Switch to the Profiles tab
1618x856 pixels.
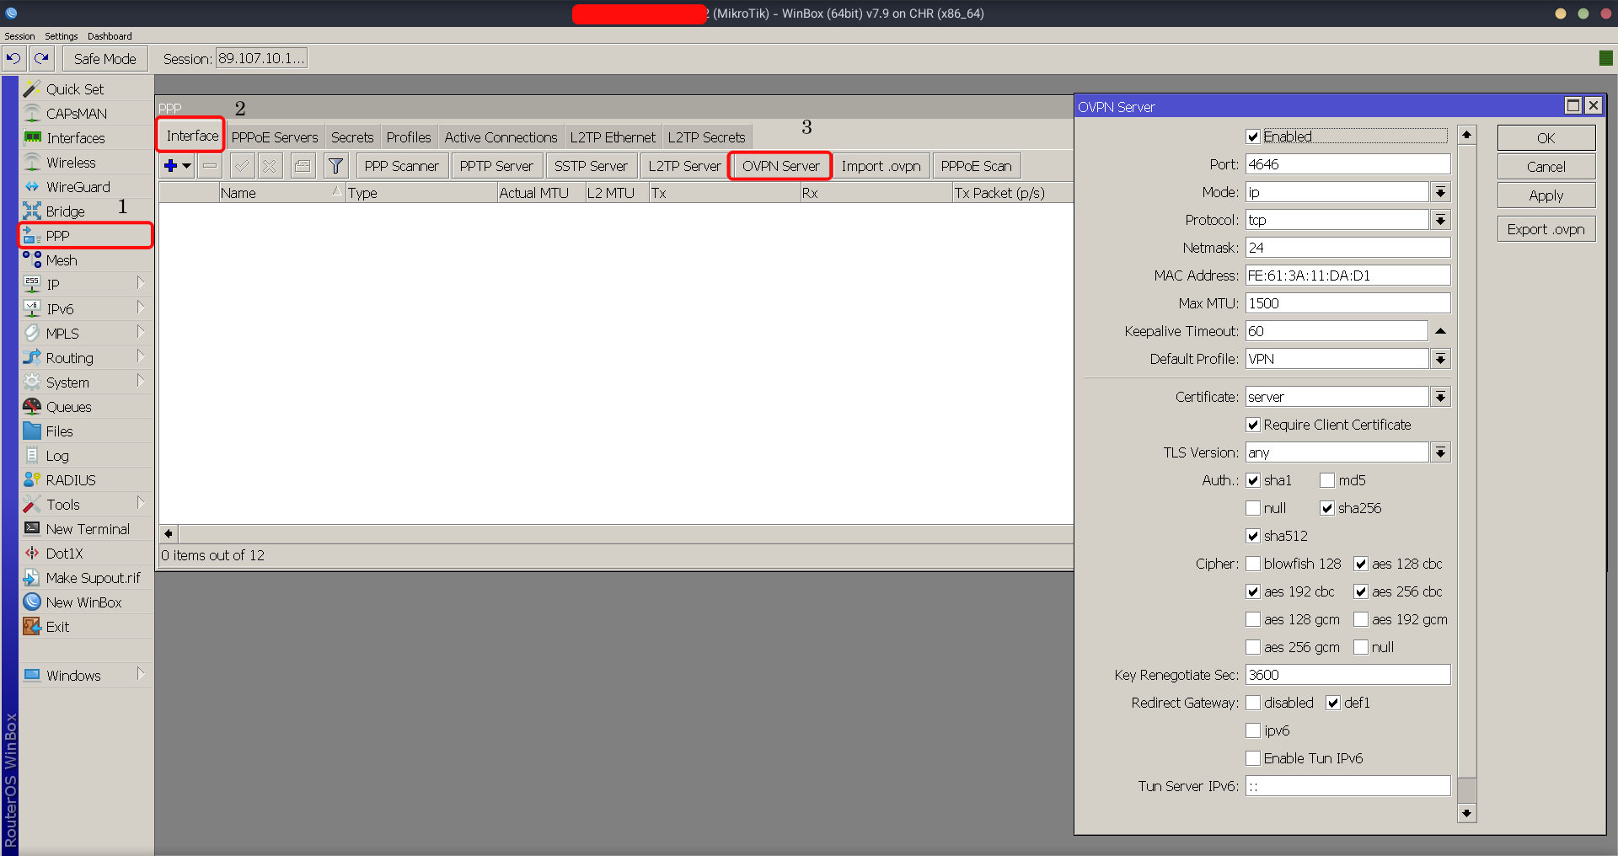click(x=409, y=137)
